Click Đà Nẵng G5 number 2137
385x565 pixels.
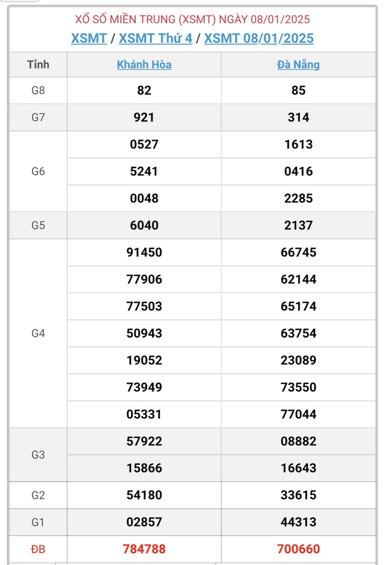coord(299,225)
